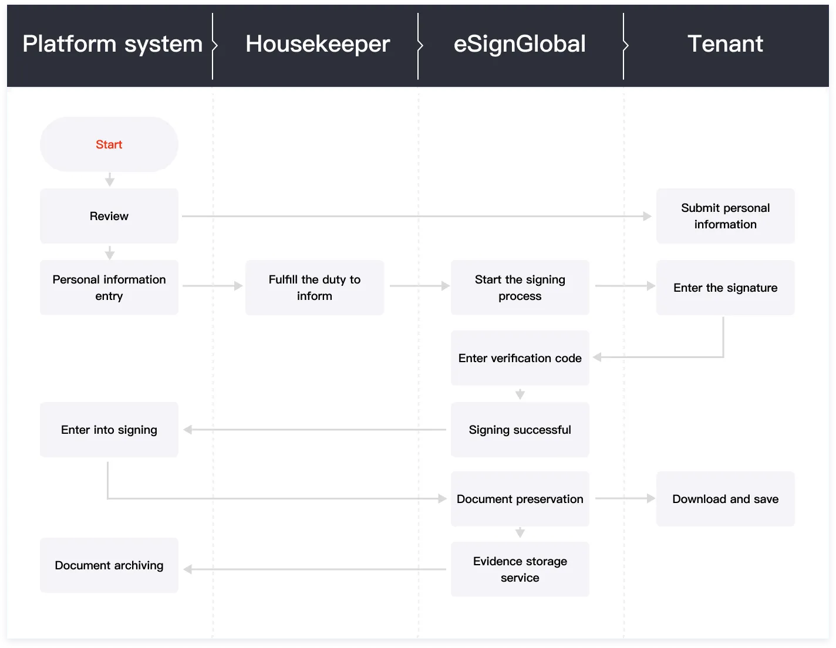This screenshot has width=836, height=648.
Task: Click Fulfill the duty to inform step
Action: 315,288
